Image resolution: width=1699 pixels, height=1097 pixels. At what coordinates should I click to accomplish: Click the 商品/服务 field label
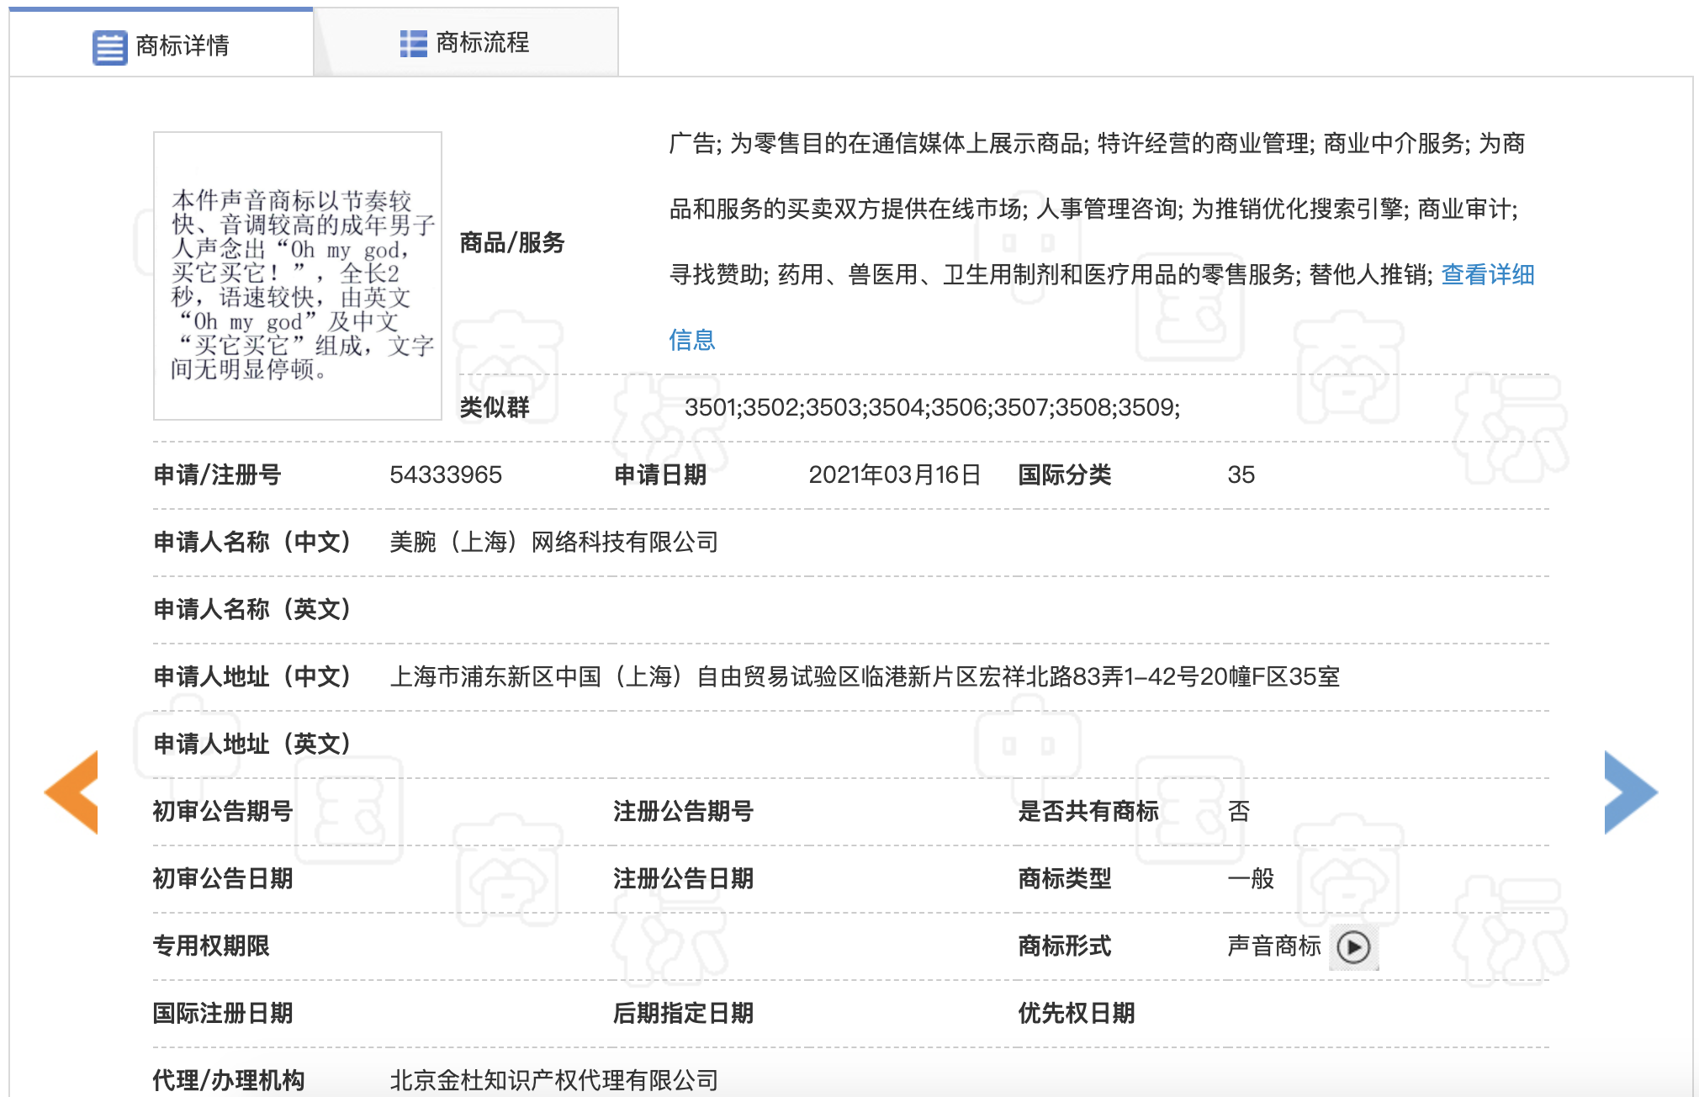tap(511, 243)
